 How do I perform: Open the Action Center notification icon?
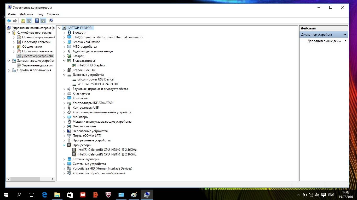[x=324, y=195]
